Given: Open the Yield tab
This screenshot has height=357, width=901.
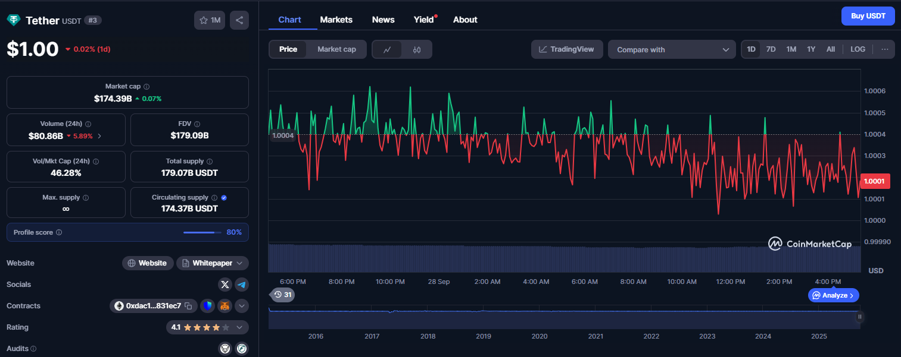Looking at the screenshot, I should 425,20.
